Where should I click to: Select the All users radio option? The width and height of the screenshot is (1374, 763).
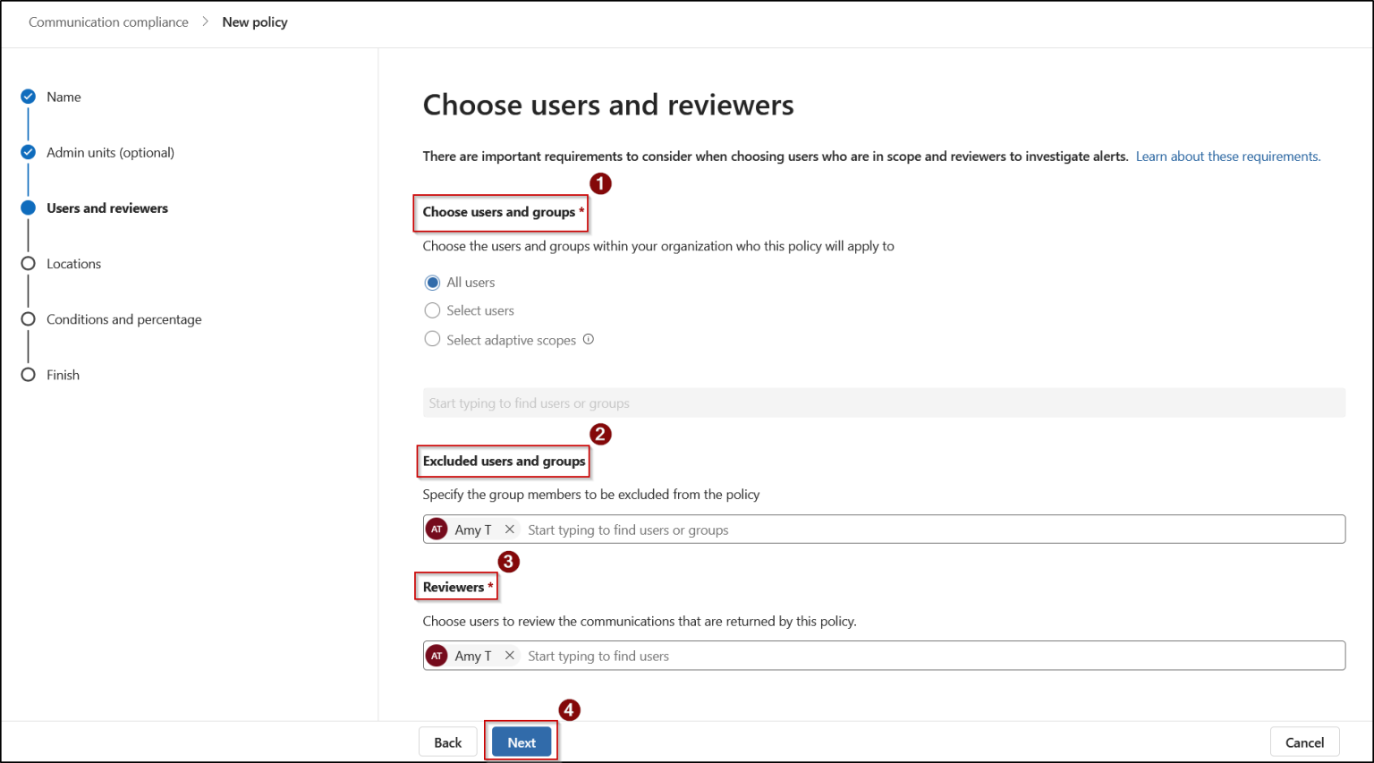(433, 282)
